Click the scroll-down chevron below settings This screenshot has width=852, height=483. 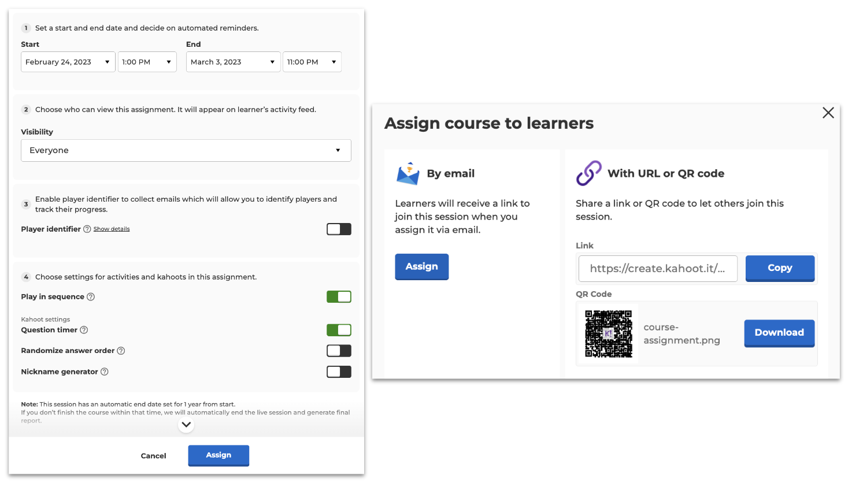(186, 425)
